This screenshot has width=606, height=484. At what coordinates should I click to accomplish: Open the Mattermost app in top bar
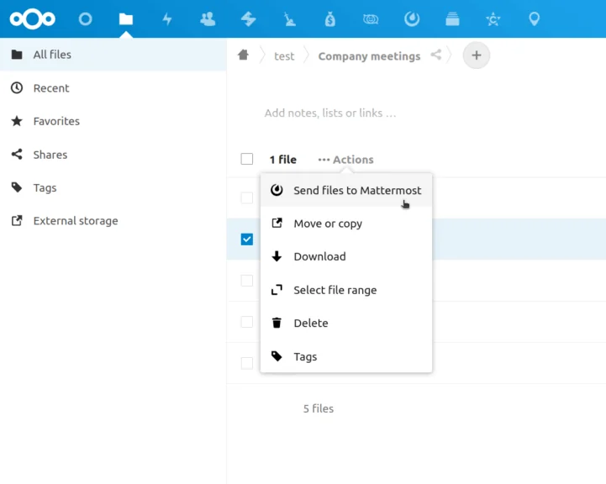(x=412, y=19)
